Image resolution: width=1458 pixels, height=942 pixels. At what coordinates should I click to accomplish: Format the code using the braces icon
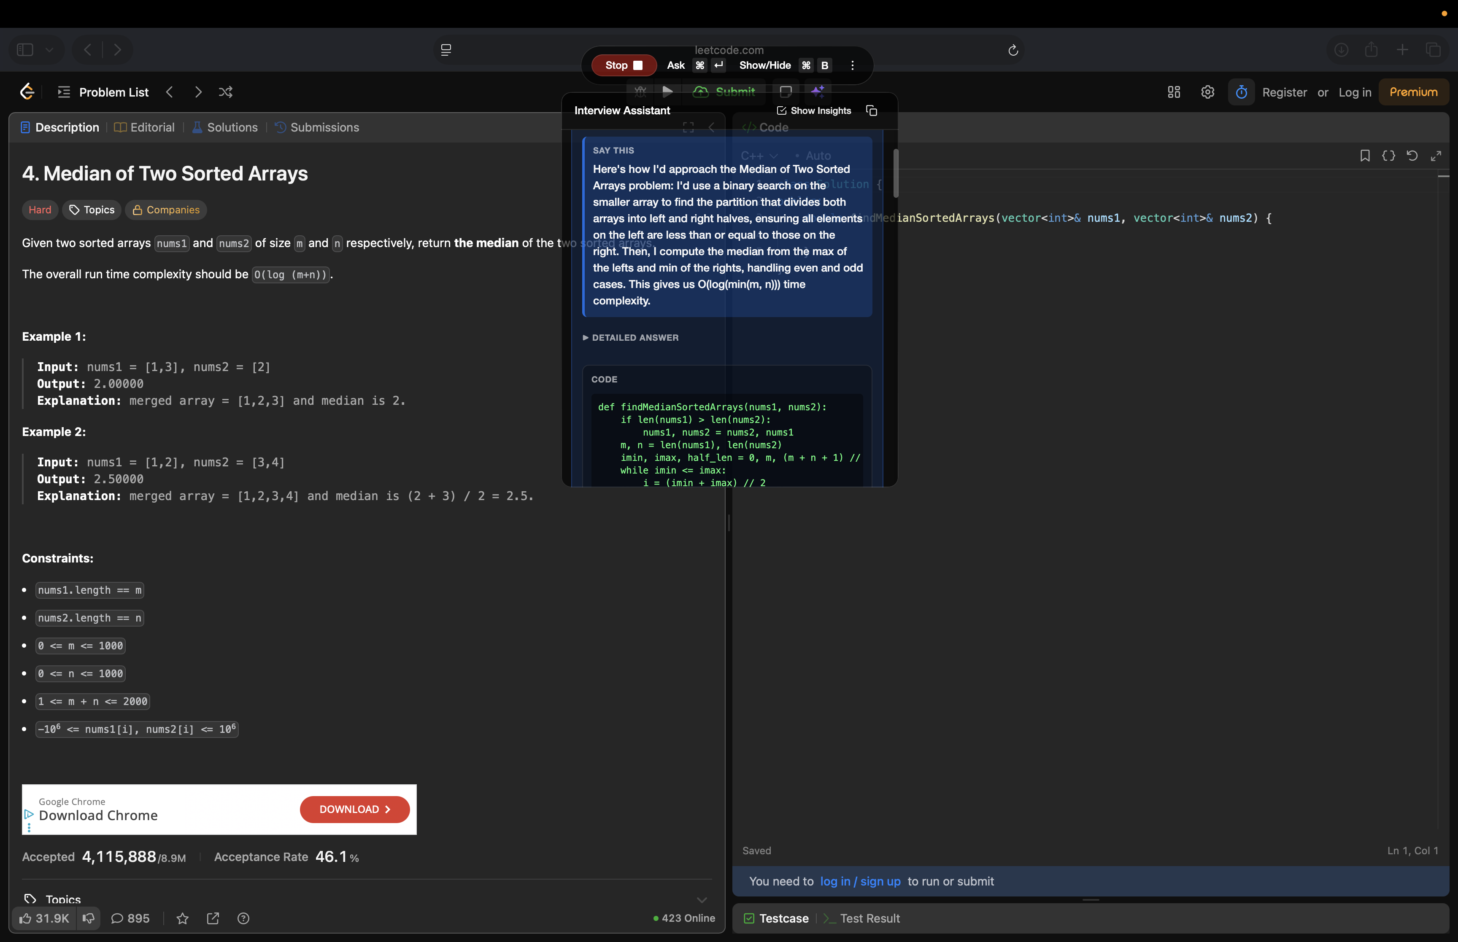click(x=1389, y=155)
